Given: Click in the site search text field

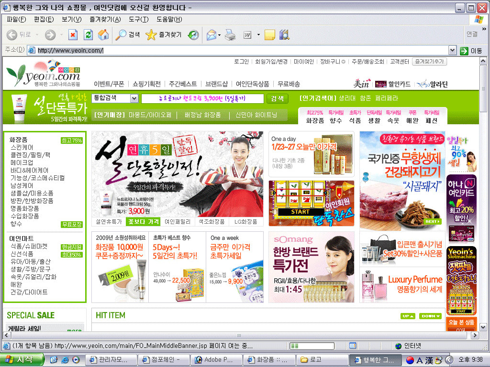Looking at the screenshot, I should [x=202, y=98].
